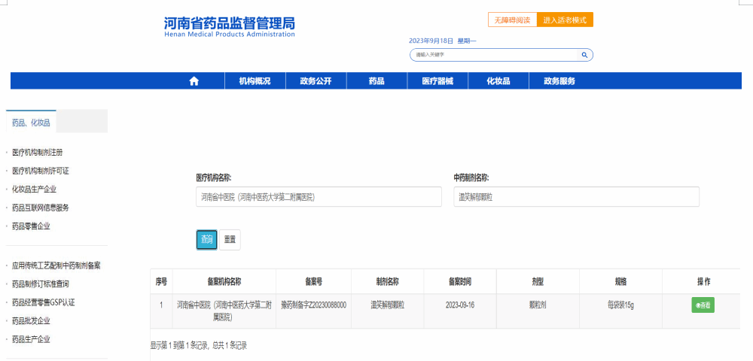The width and height of the screenshot is (753, 361).
Task: Click the top keyword search box
Action: click(493, 55)
